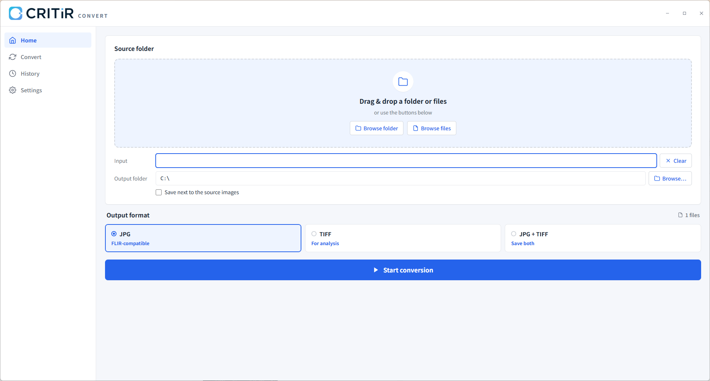Viewport: 710px width, 381px height.
Task: Open the Settings section
Action: (x=48, y=90)
